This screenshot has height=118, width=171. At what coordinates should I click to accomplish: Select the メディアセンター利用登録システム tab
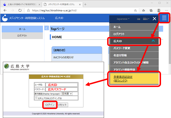point(62,5)
